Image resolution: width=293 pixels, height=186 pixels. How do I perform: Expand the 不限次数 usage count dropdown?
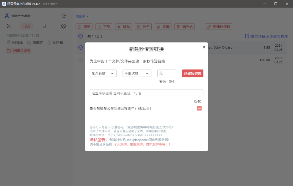click(137, 73)
